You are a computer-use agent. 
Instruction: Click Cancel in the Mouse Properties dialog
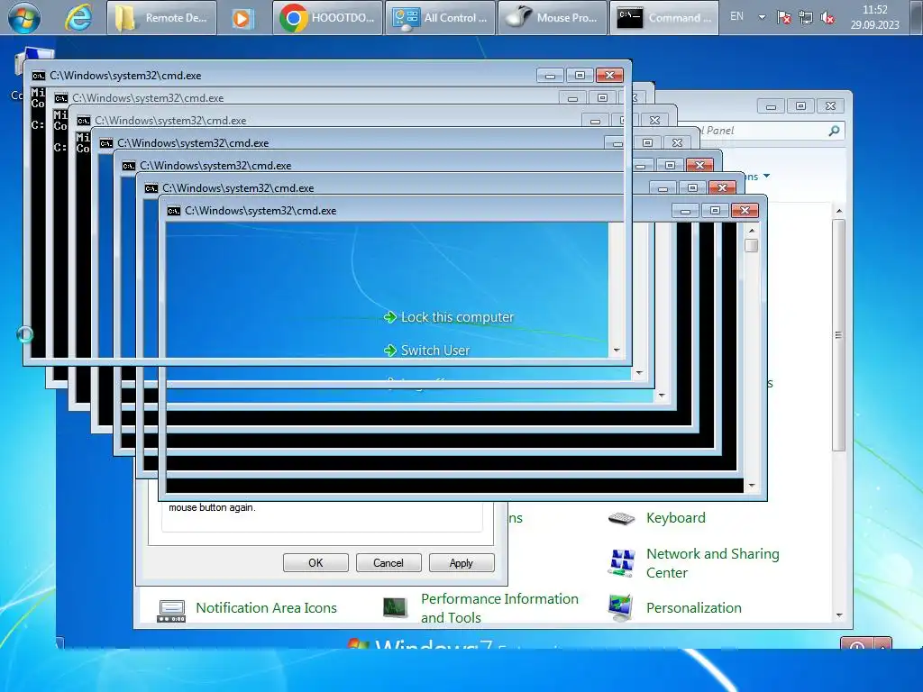[x=388, y=563]
